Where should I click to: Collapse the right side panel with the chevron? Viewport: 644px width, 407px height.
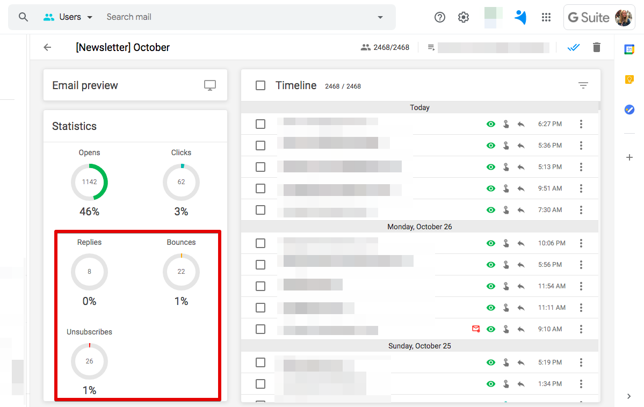[628, 396]
